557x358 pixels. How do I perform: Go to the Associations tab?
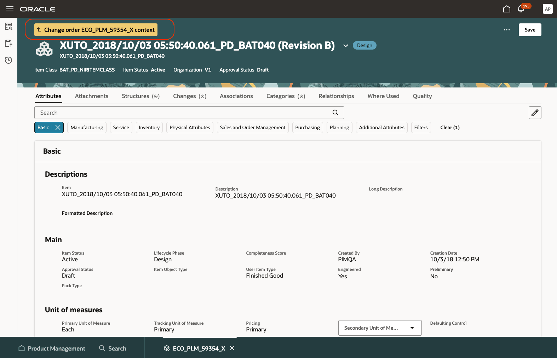coord(236,96)
